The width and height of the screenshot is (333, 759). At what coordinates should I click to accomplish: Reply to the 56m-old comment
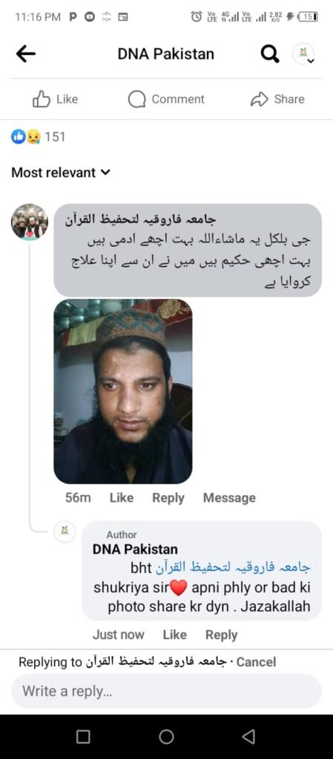tap(168, 497)
